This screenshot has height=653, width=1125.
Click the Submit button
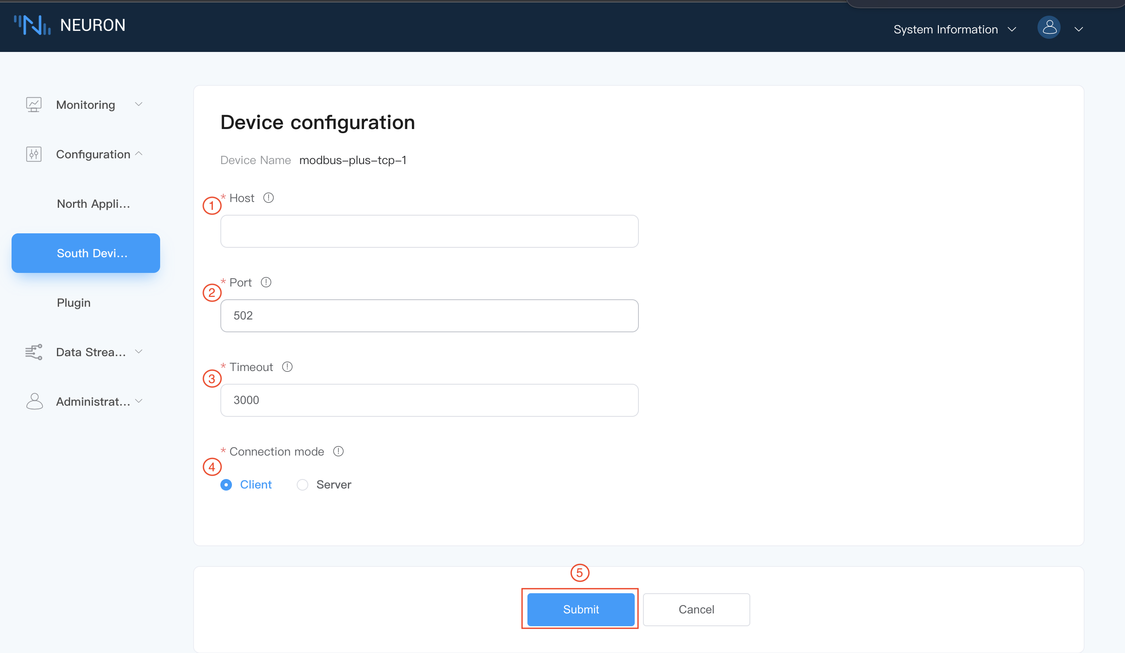tap(581, 609)
